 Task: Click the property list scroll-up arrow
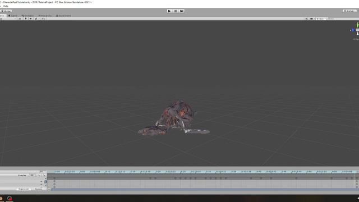[x=46, y=178]
